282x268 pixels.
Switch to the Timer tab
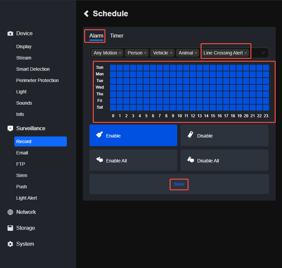pos(117,36)
